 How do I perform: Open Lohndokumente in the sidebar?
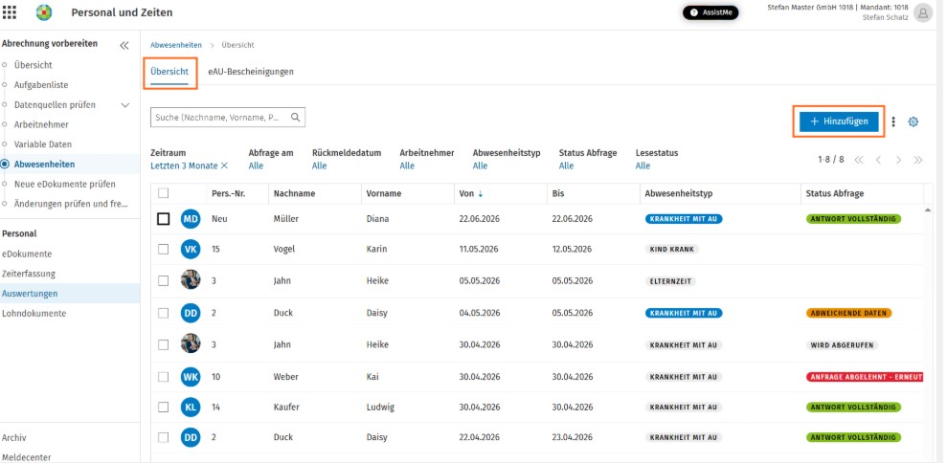click(x=34, y=314)
